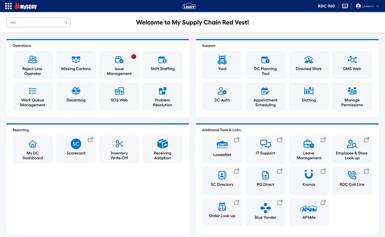Open the app grid launcher icon
Image resolution: width=385 pixels, height=237 pixels.
pos(8,6)
